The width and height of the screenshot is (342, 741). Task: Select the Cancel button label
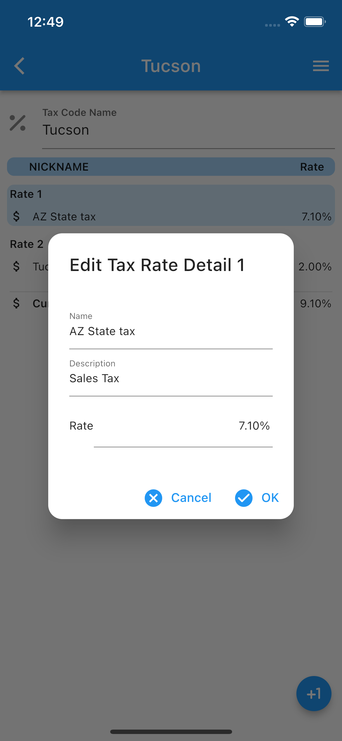[x=191, y=498]
